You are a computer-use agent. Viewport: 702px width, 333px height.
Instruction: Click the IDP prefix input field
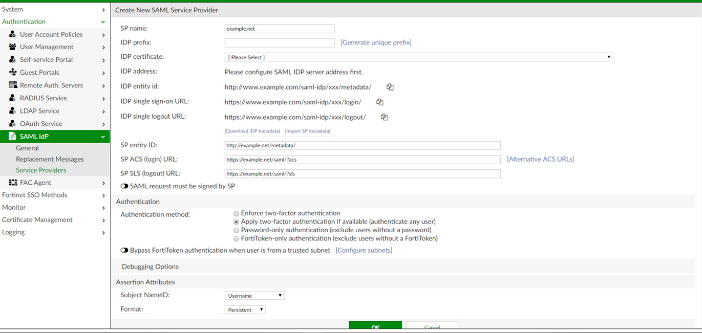(x=279, y=43)
